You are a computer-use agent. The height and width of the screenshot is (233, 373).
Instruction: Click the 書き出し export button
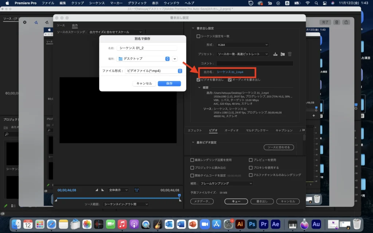tap(262, 201)
